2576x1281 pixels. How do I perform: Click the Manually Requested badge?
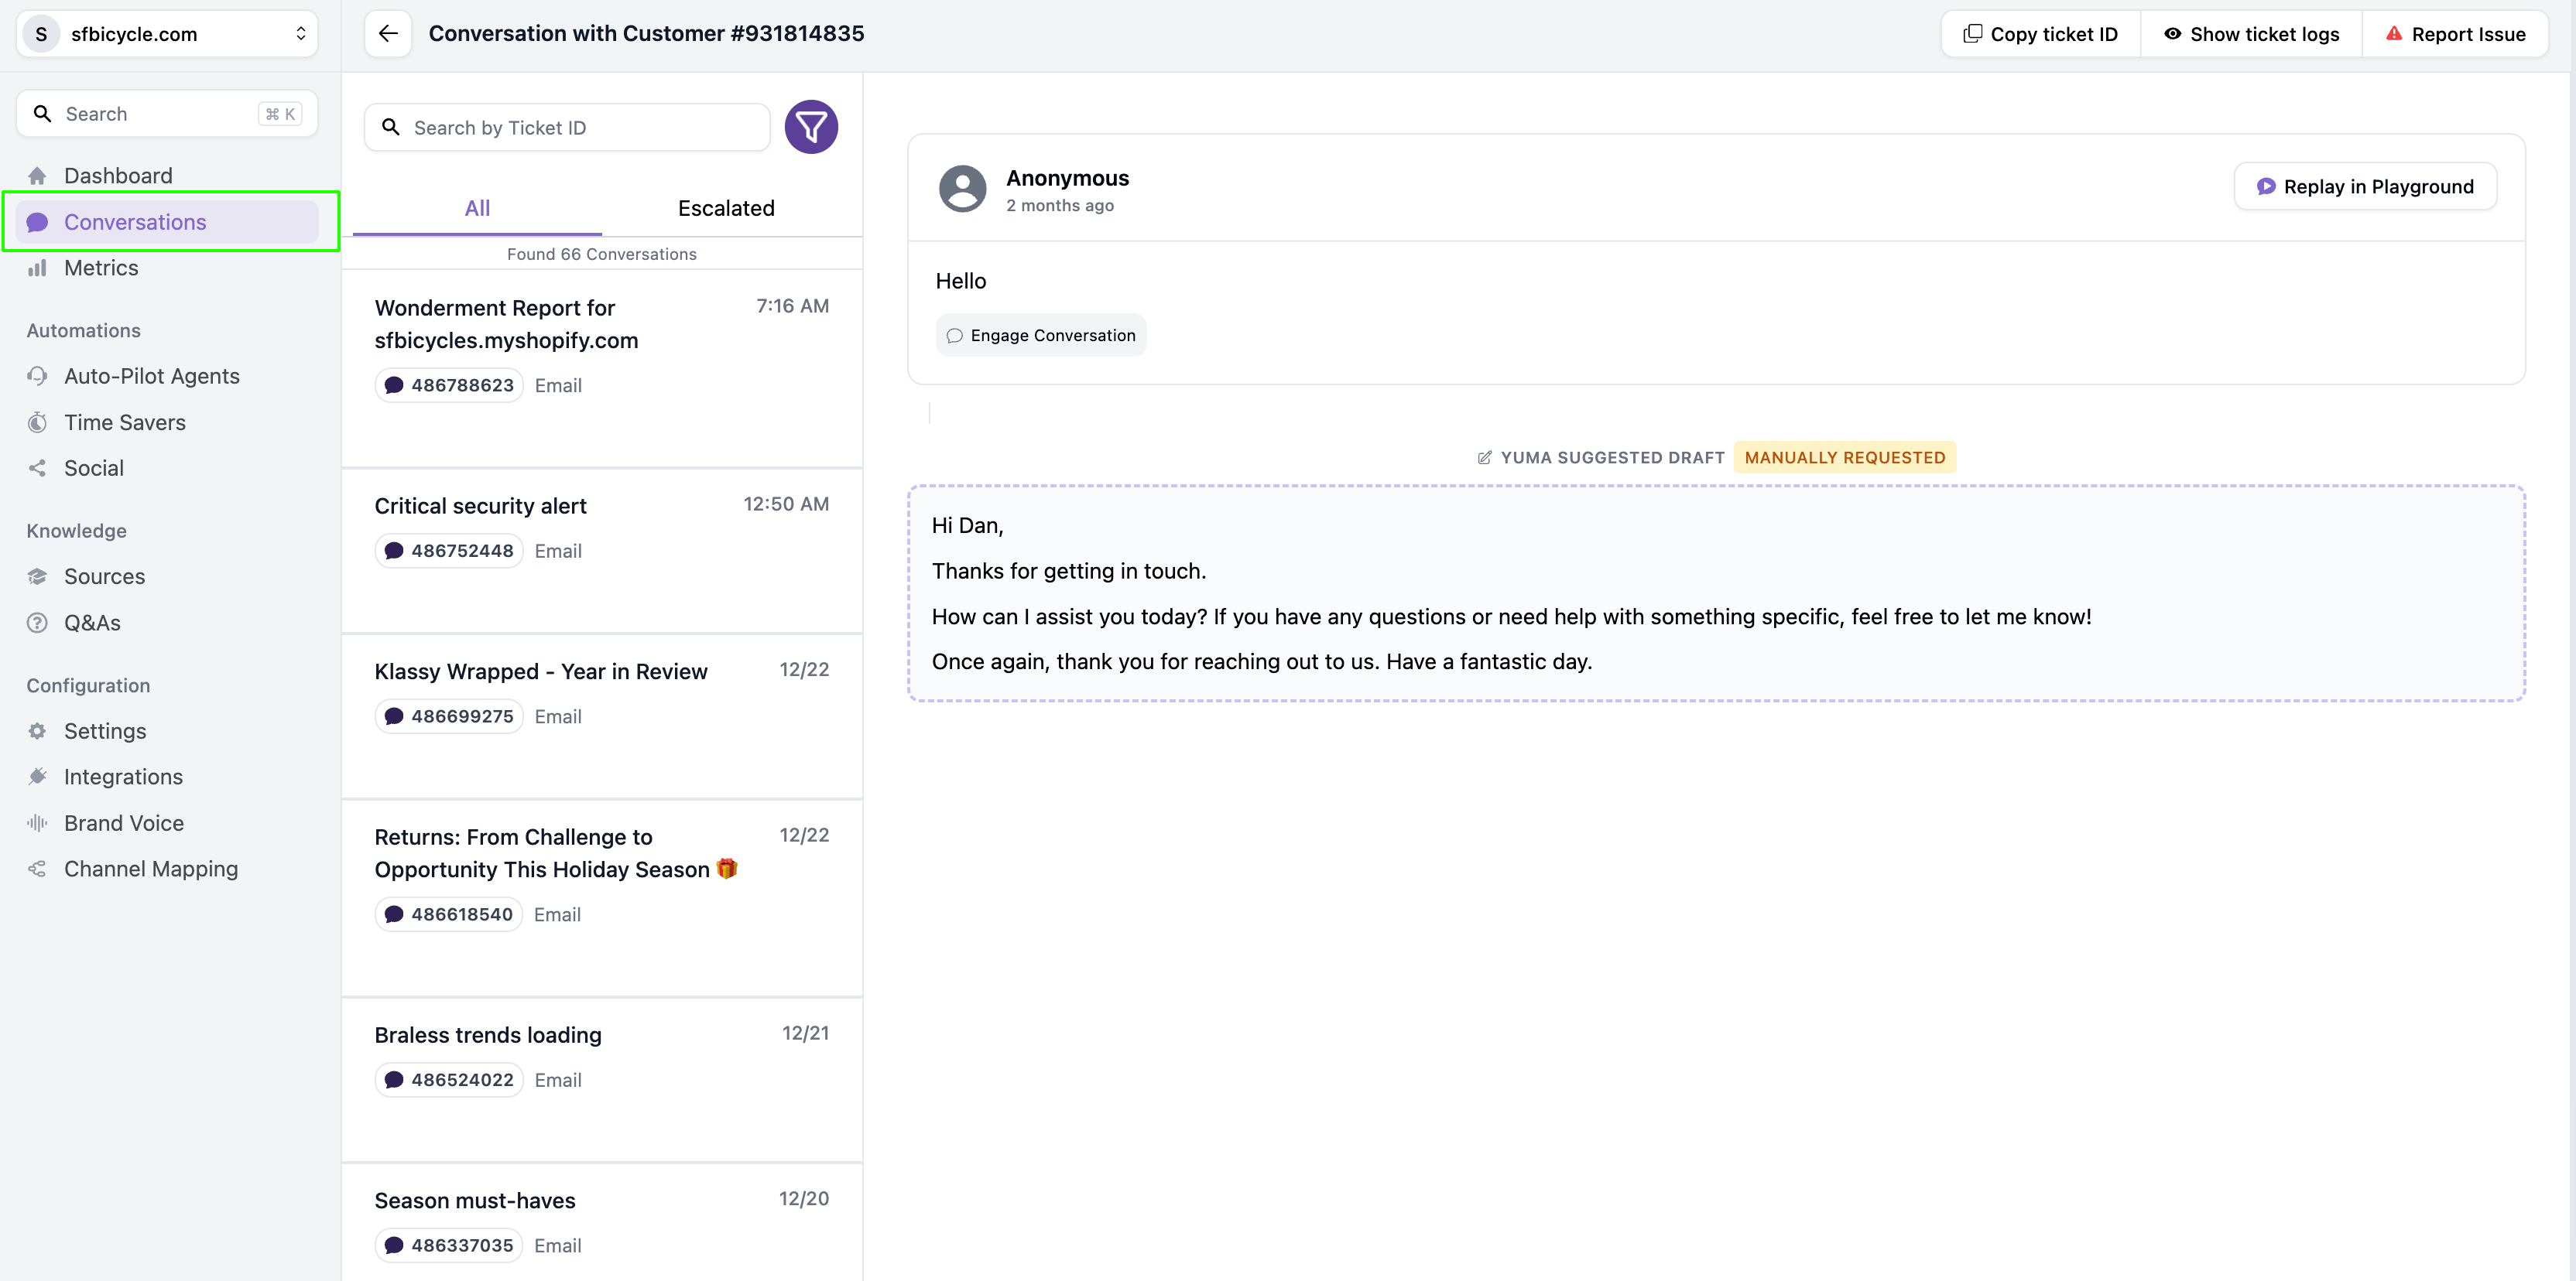pyautogui.click(x=1845, y=458)
